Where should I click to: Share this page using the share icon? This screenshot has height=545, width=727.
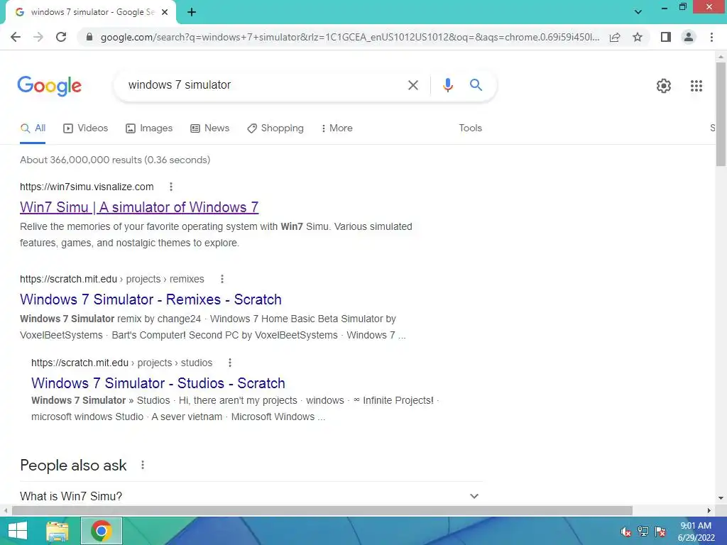615,37
